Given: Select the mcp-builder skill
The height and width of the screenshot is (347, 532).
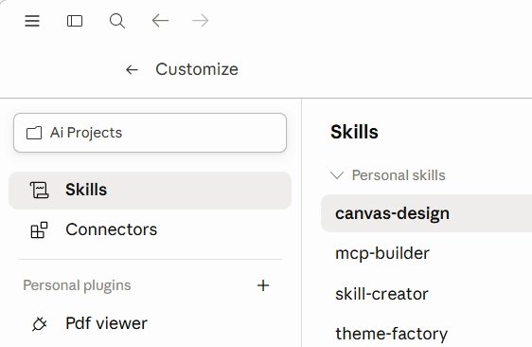Looking at the screenshot, I should (427, 253).
